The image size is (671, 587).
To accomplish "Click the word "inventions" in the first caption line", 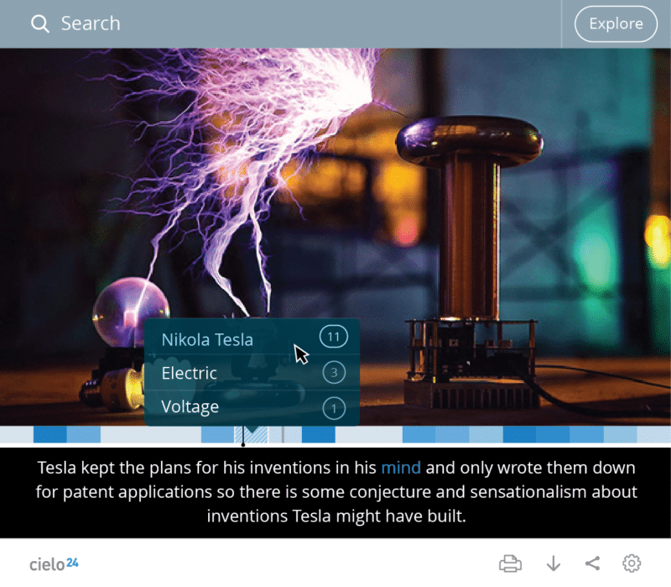I will click(x=290, y=468).
